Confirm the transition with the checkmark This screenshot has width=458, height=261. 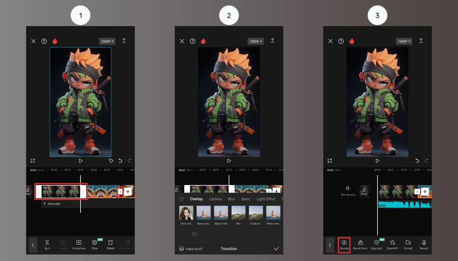click(276, 249)
